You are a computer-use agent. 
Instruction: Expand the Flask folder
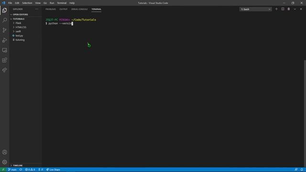25,23
